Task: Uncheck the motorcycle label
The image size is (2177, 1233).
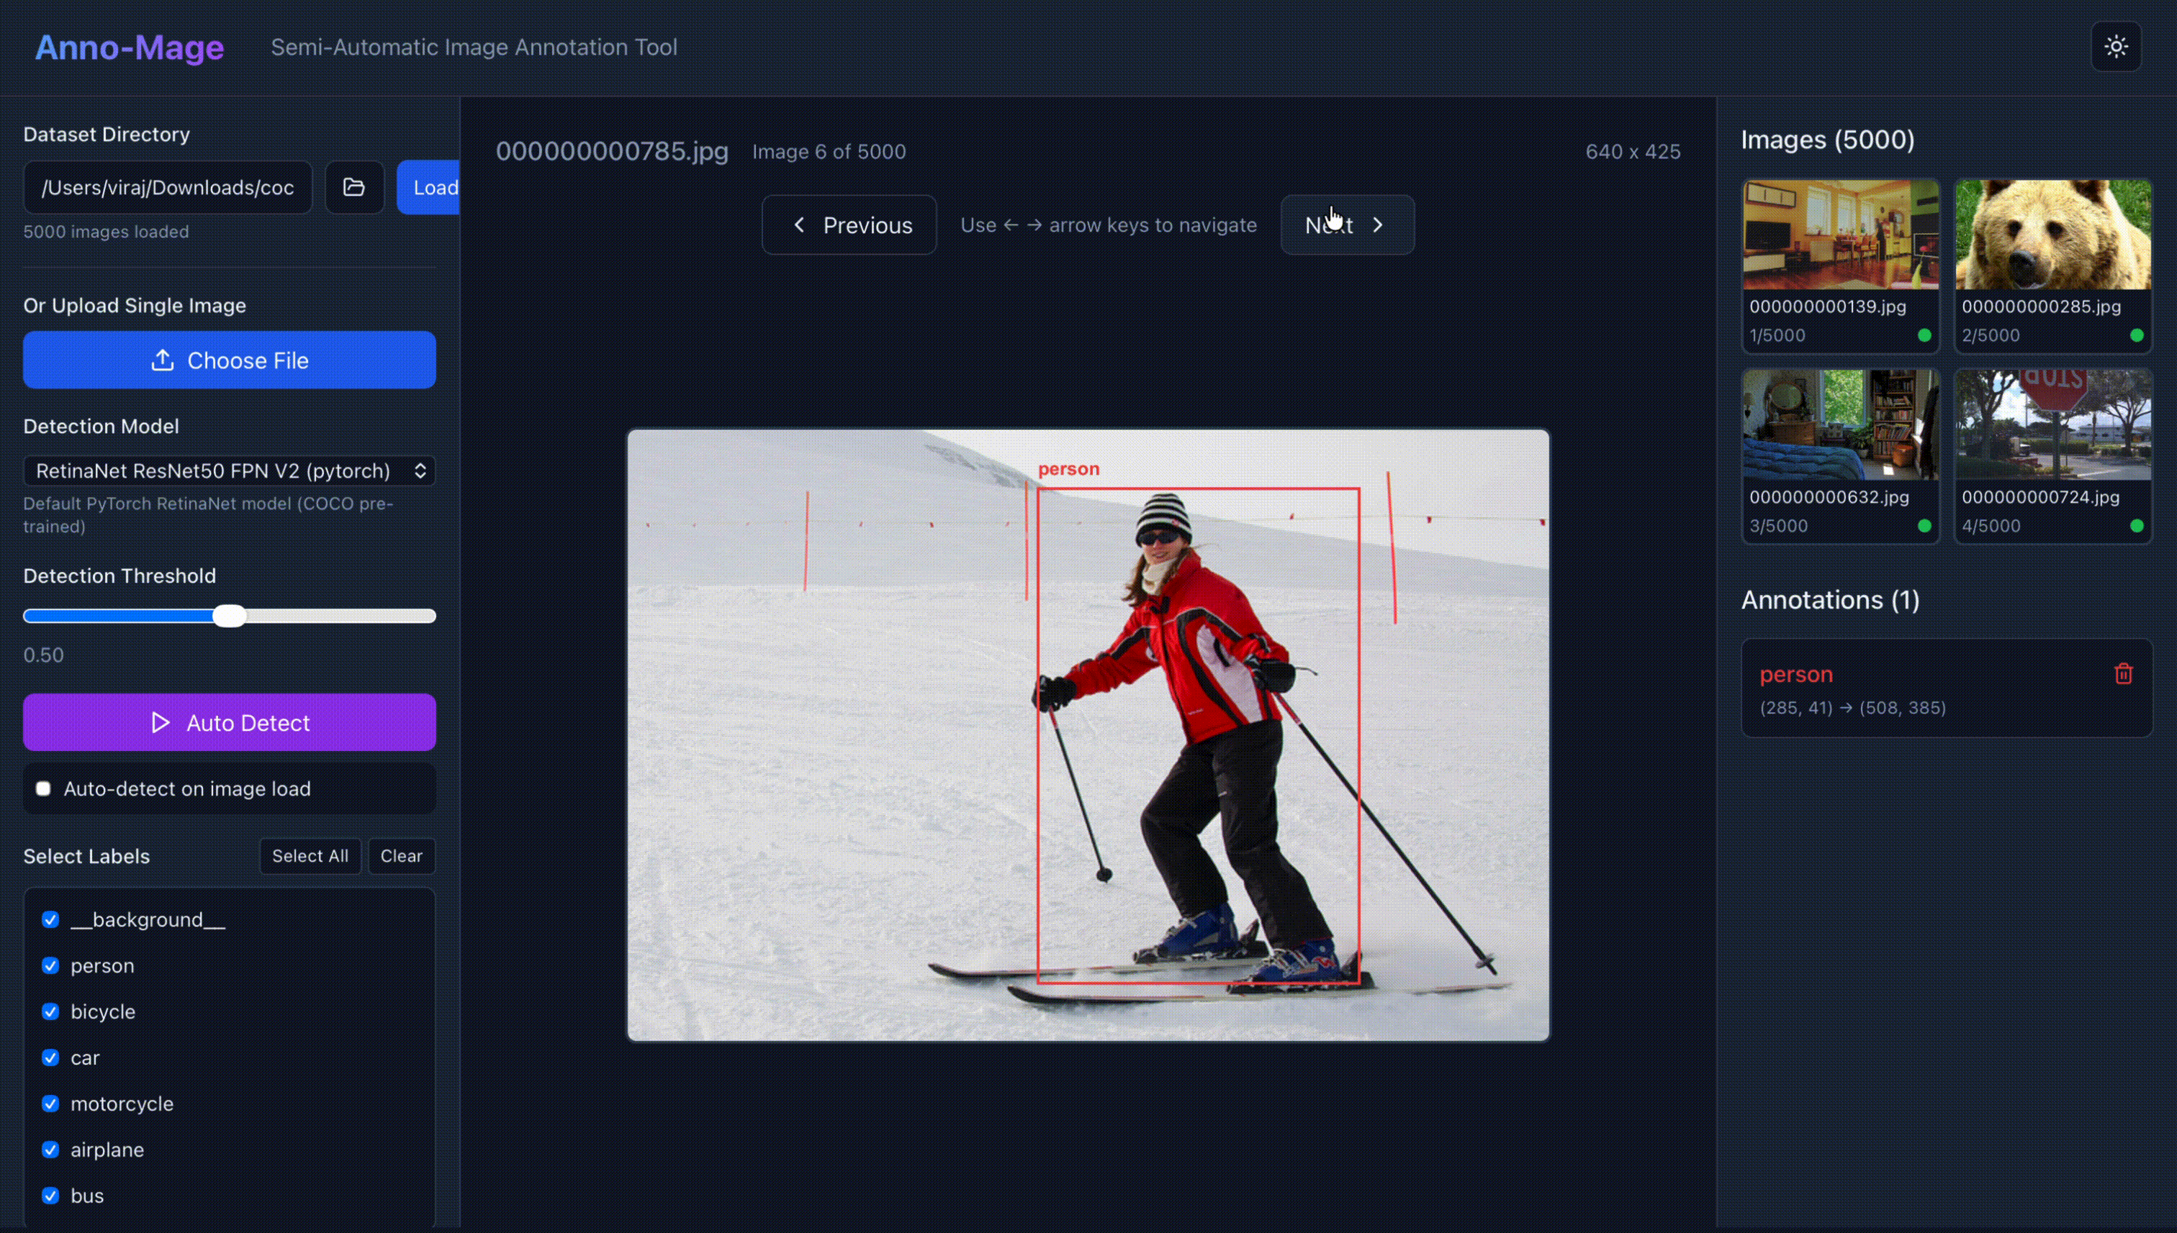Action: click(x=51, y=1104)
